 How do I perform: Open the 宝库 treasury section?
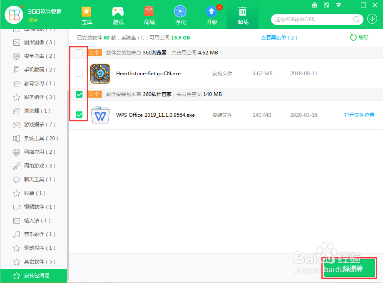pos(87,15)
